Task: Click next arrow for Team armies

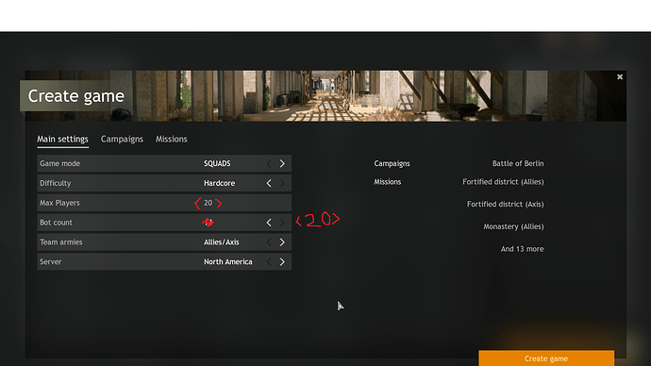Action: pyautogui.click(x=282, y=241)
